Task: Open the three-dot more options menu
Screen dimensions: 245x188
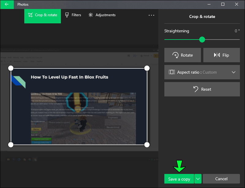Action: [151, 15]
